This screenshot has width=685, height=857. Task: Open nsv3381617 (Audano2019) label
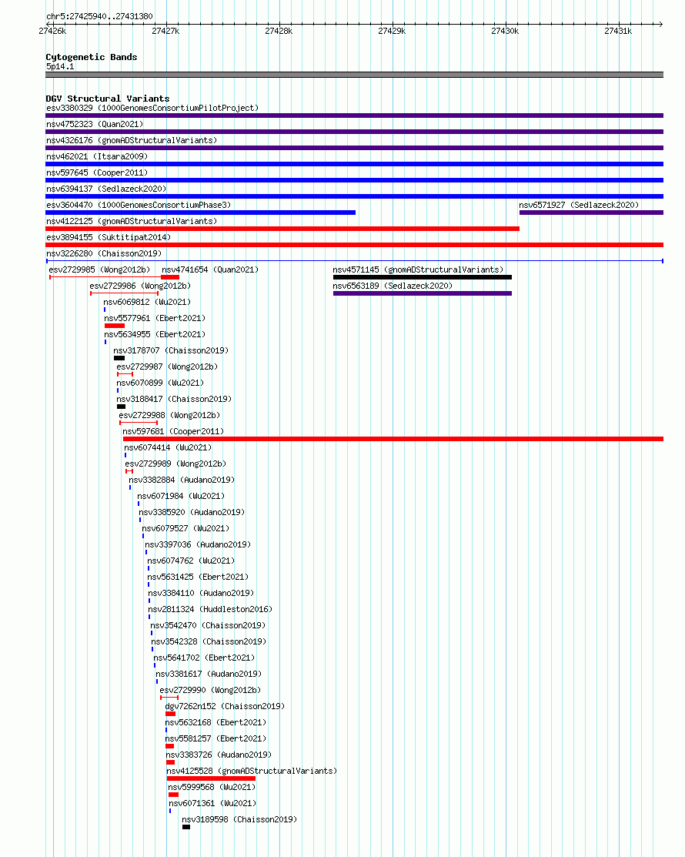pos(209,674)
